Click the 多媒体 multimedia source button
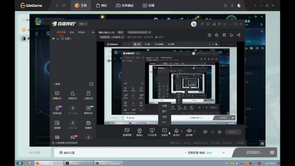Image resolution: width=295 pixels, height=166 pixels. click(164, 132)
